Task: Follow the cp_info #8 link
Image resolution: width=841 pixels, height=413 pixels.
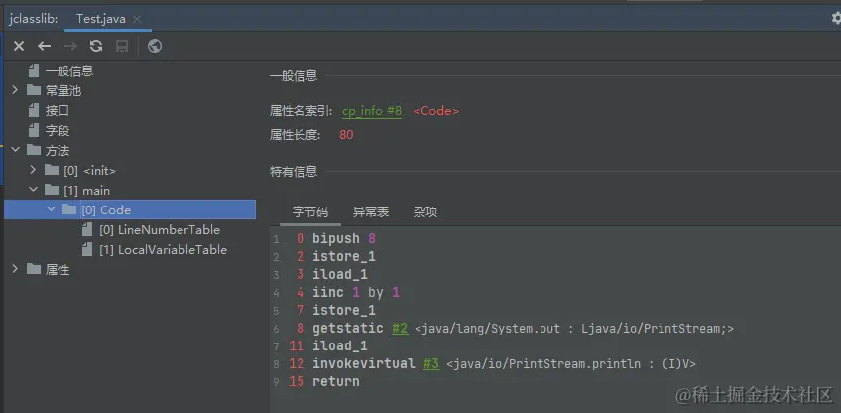Action: pos(372,111)
